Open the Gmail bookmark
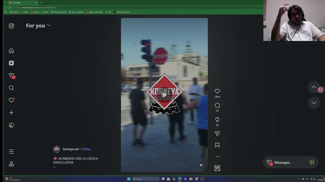Viewport: 325px width, 182px height. (x=25, y=12)
